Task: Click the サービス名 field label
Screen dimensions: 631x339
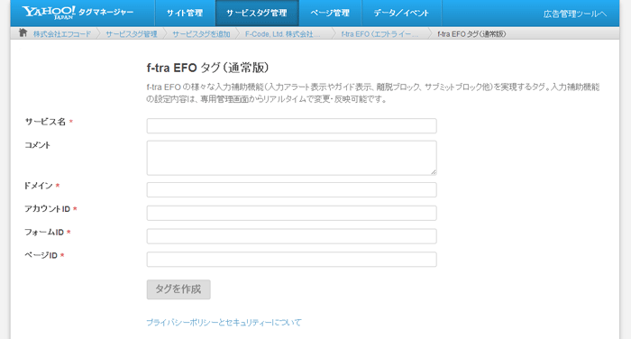Action: (x=45, y=122)
